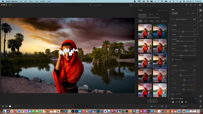Toggle filmstrip display icon
This screenshot has height=114, width=203.
[x=162, y=106]
